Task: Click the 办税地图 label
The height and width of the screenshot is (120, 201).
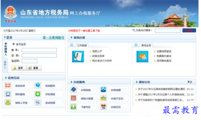Action: click(116, 90)
